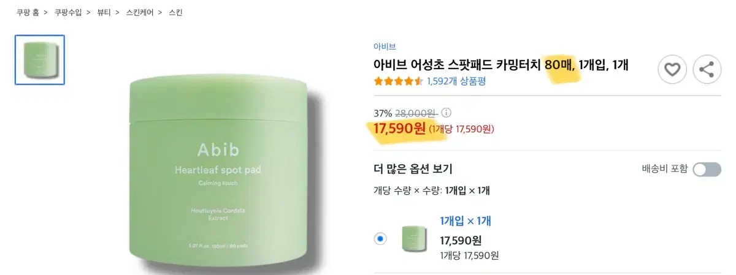Select the 1개입 × 1개 radio button
Viewport: 736px width, 275px height.
click(380, 238)
